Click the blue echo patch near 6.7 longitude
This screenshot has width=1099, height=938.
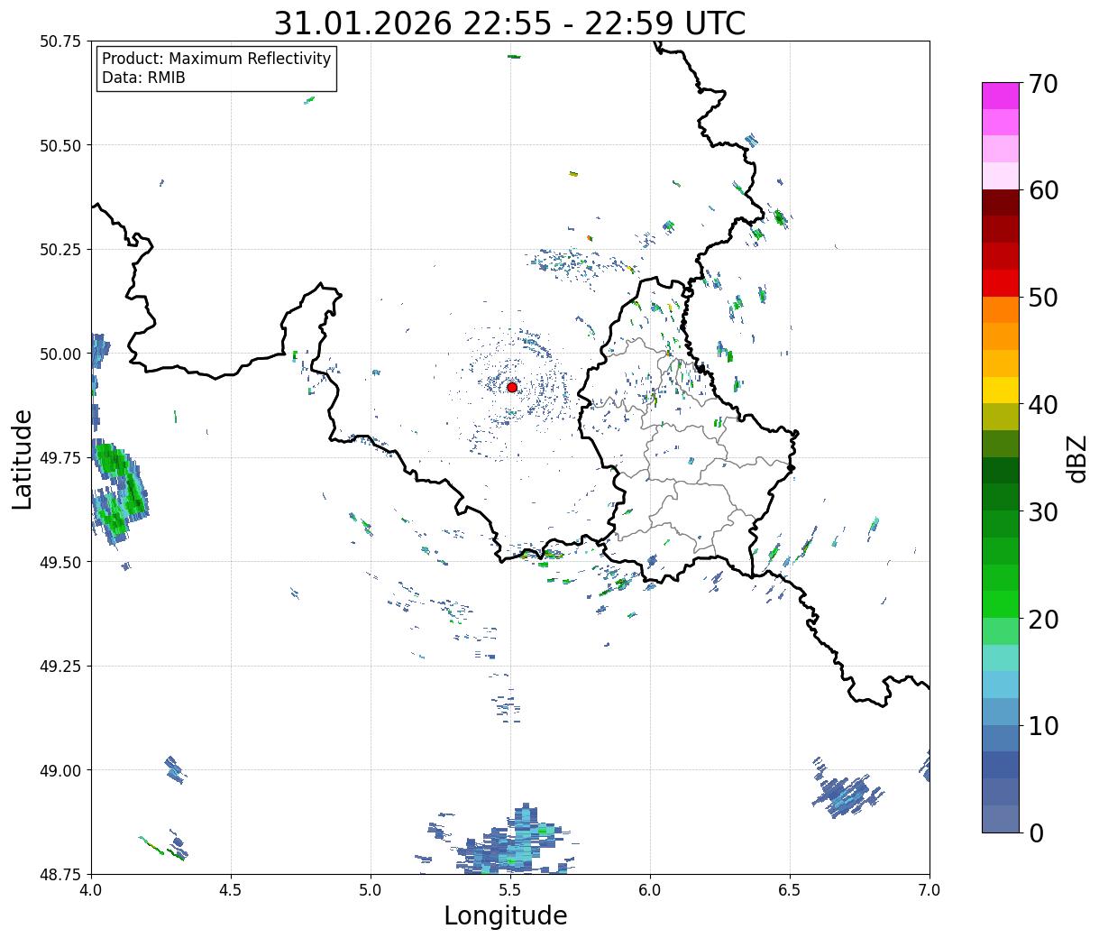(847, 794)
